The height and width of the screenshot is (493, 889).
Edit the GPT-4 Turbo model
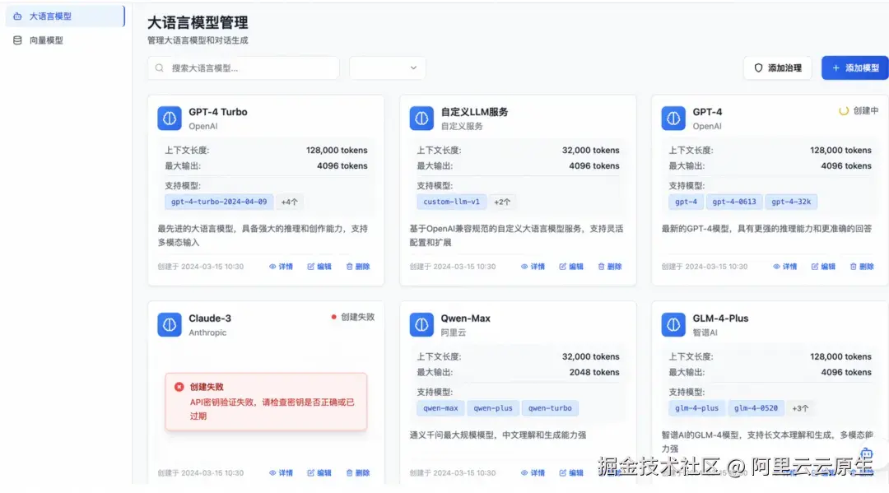[319, 267]
